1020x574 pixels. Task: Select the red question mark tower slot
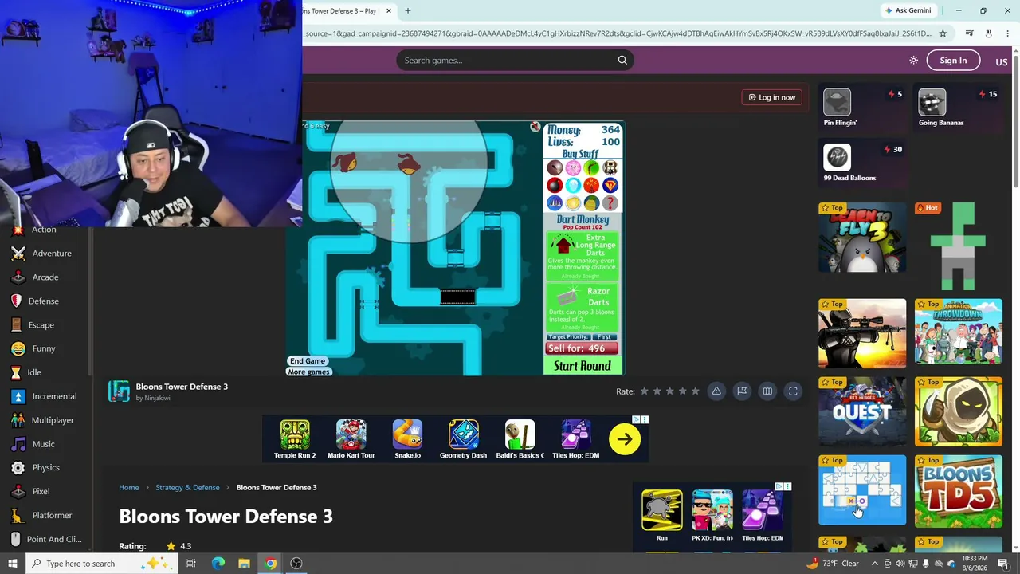tap(610, 202)
